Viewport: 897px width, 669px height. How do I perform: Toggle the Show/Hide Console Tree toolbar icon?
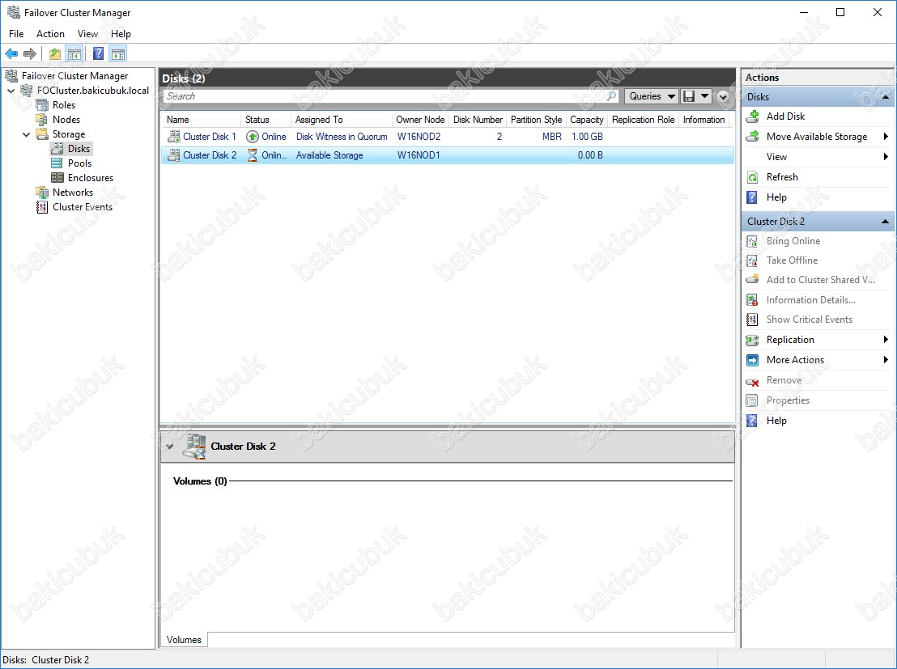74,53
